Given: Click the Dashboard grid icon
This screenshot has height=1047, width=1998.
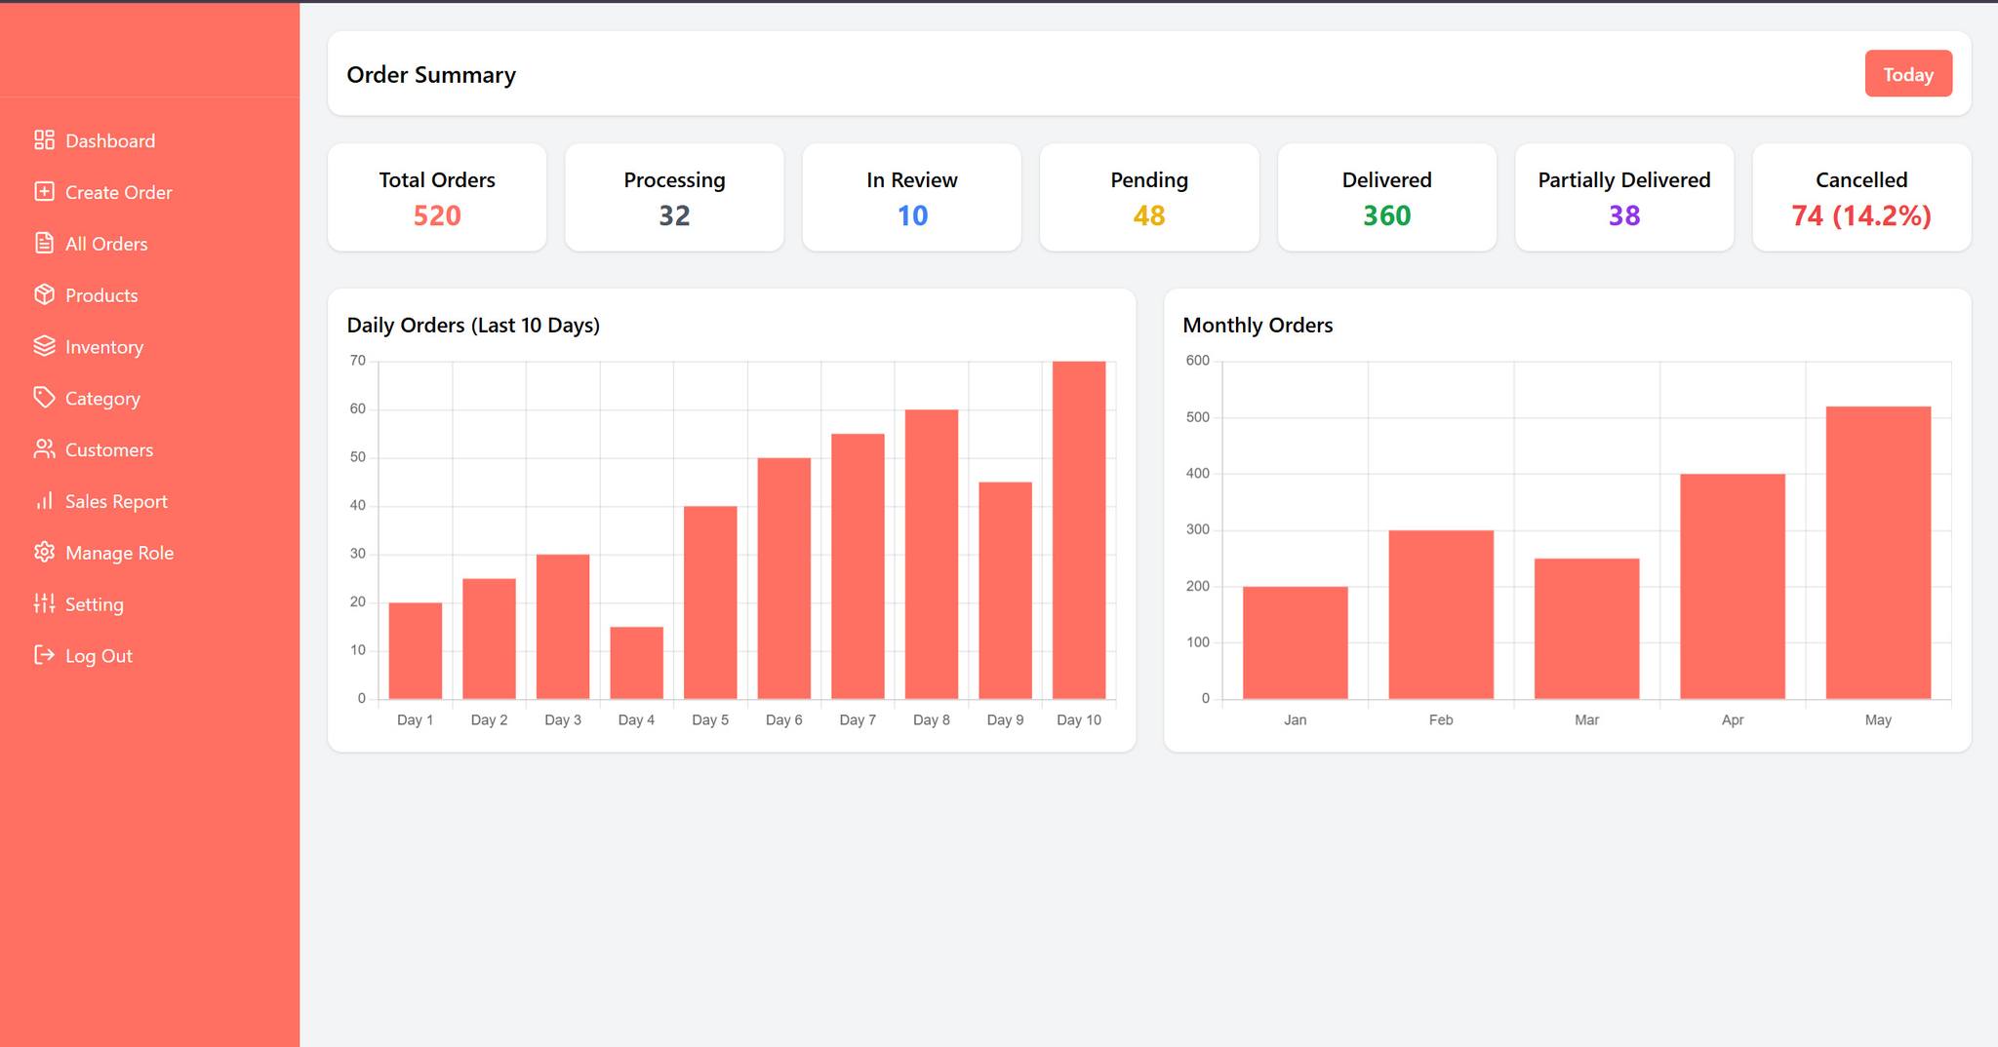Looking at the screenshot, I should coord(44,140).
